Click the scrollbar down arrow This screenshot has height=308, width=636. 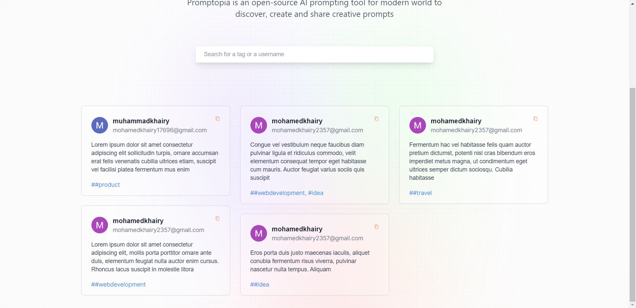(633, 305)
